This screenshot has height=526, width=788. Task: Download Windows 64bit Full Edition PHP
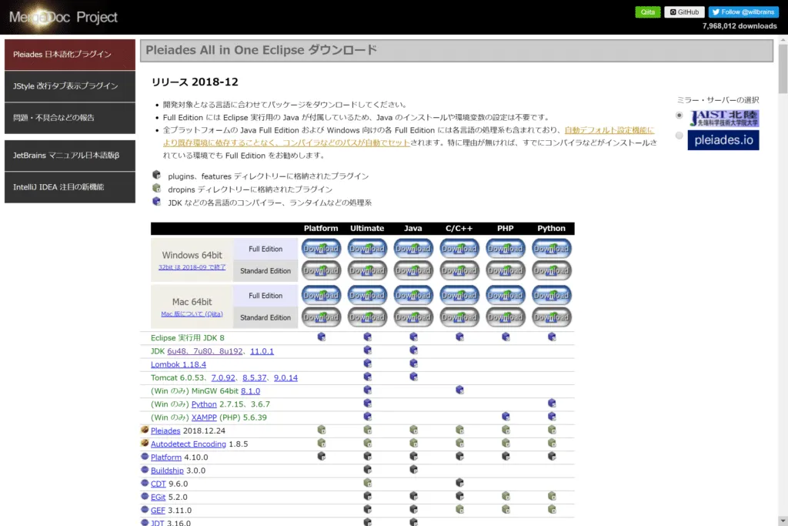(506, 249)
